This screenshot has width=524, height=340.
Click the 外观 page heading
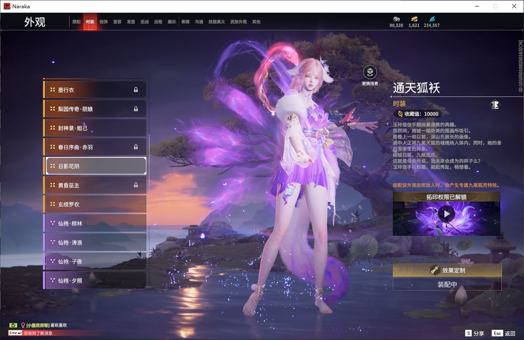click(x=35, y=22)
